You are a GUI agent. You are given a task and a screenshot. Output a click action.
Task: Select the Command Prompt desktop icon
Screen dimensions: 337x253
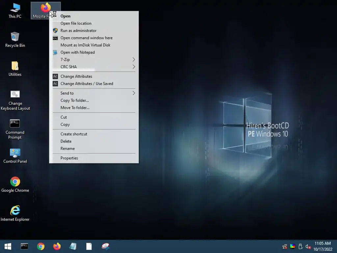15,129
